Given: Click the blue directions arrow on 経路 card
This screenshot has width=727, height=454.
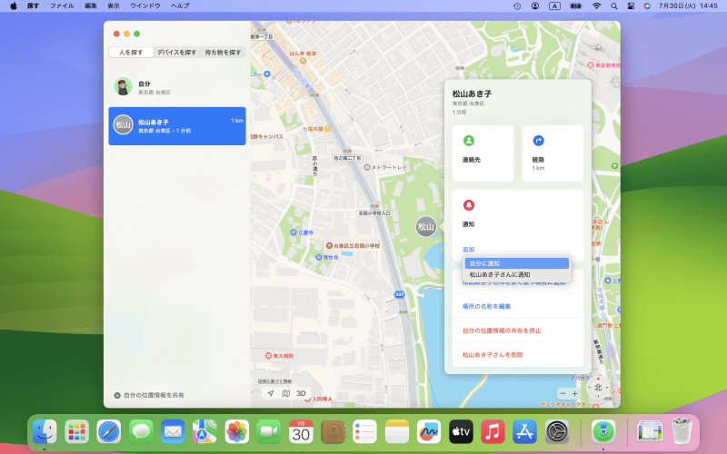Looking at the screenshot, I should pyautogui.click(x=538, y=141).
